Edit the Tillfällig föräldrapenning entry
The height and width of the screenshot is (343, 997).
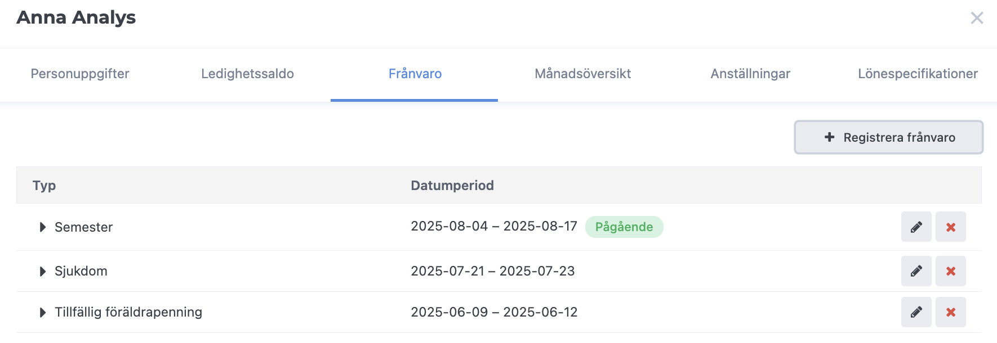coord(916,312)
